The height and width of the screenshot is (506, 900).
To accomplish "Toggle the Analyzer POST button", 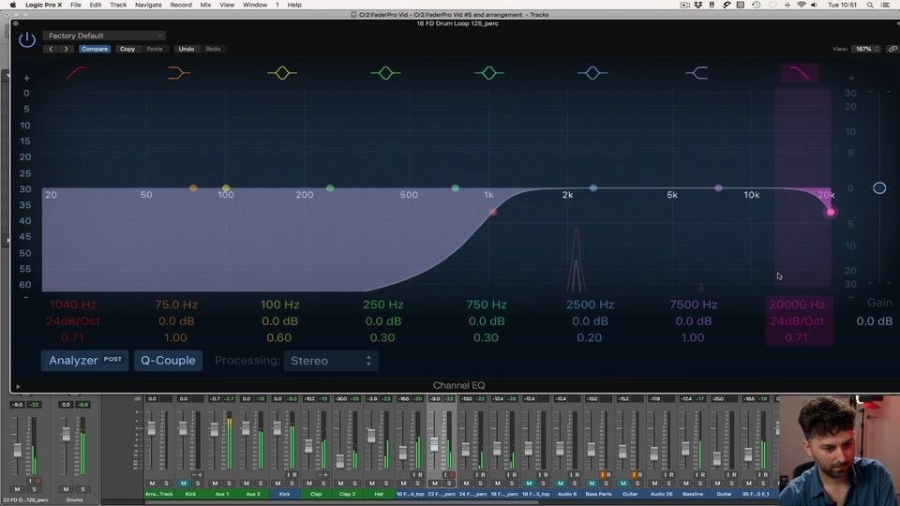I will (x=84, y=360).
